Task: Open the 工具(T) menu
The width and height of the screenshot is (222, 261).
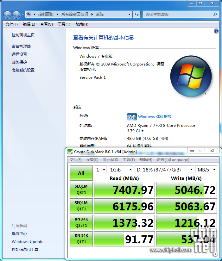Action: 64,24
